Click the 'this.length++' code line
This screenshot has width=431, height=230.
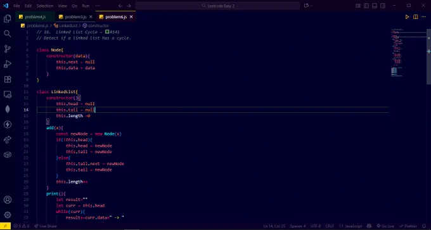(72, 182)
